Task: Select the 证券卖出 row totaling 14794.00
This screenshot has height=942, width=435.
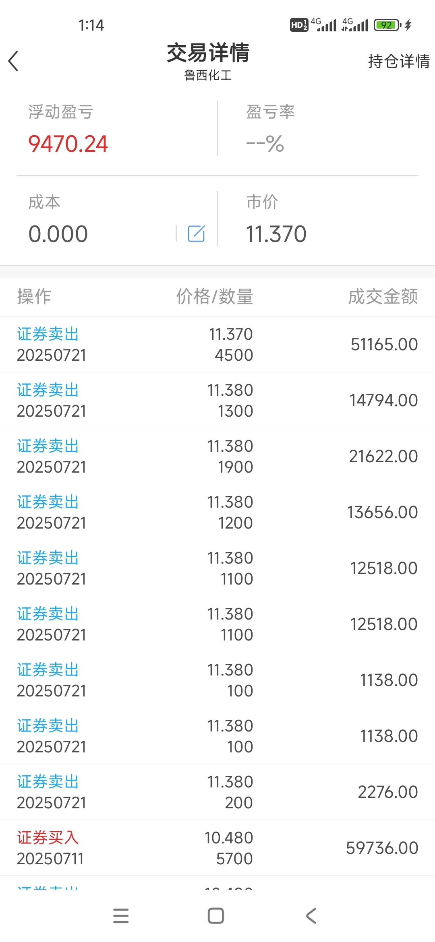Action: point(217,400)
